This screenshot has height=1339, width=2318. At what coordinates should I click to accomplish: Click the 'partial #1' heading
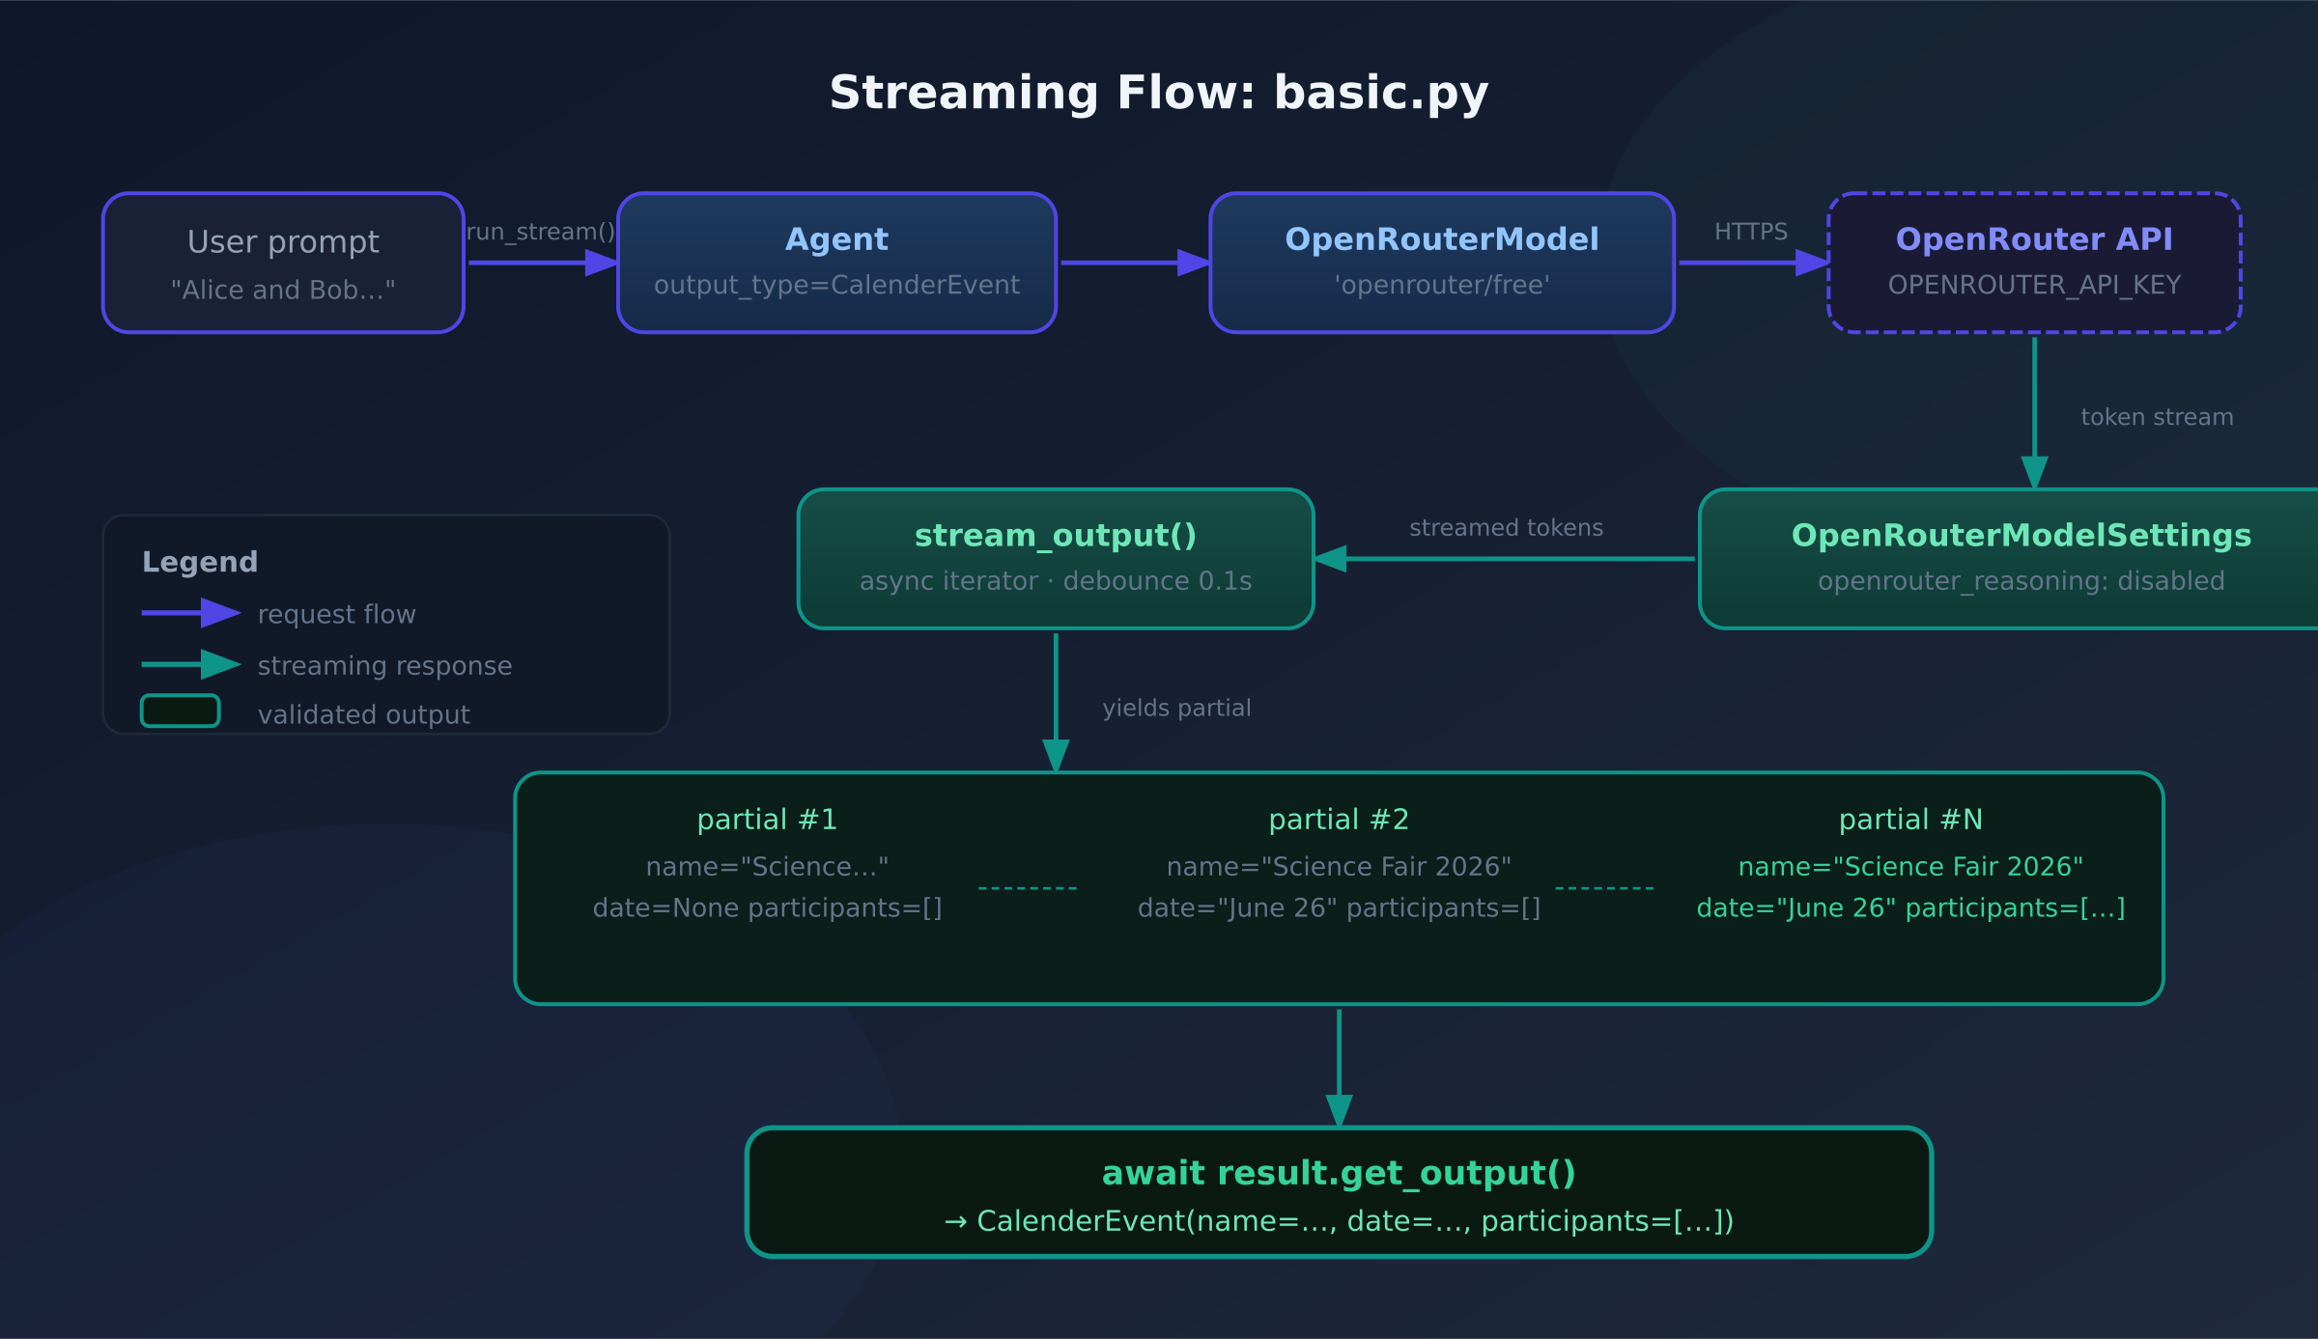click(768, 820)
